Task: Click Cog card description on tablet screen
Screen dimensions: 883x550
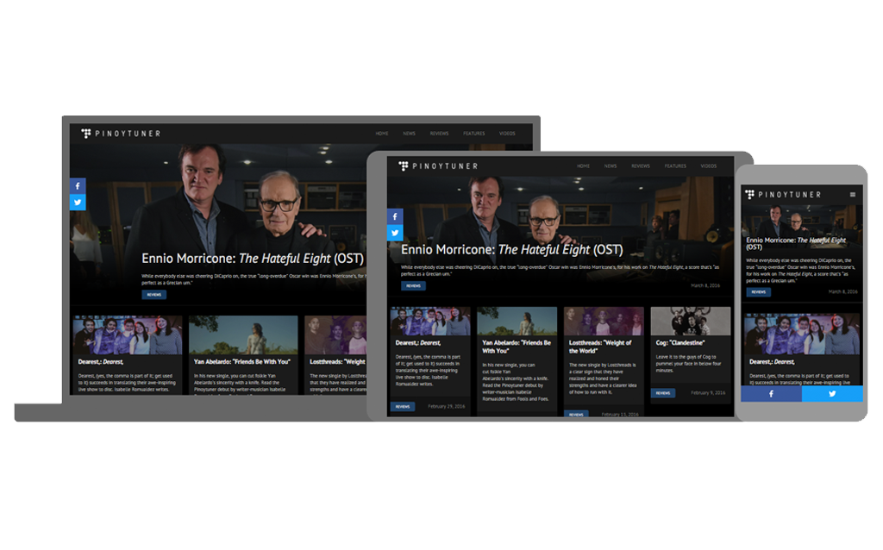Action: (x=688, y=364)
